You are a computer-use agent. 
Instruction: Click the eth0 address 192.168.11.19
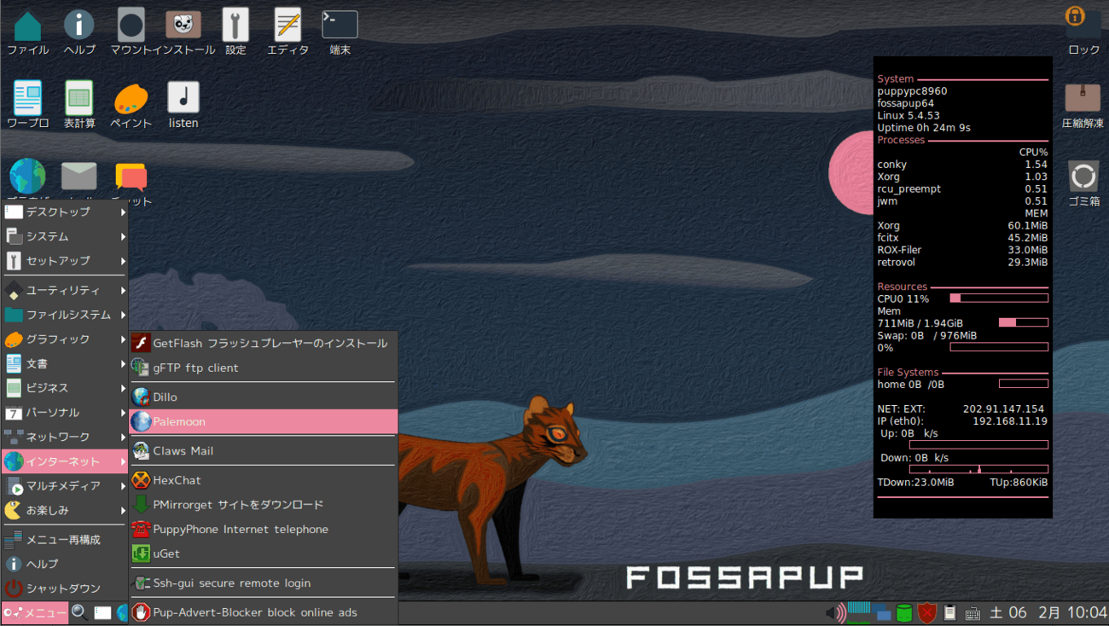1010,421
